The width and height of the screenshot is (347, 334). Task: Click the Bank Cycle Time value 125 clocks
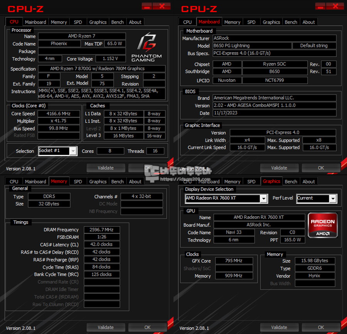click(102, 275)
